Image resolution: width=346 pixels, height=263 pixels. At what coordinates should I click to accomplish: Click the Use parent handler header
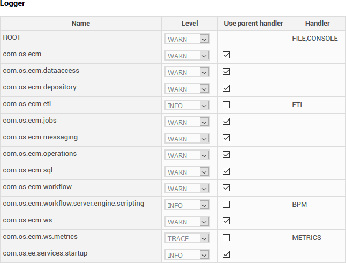coord(253,24)
